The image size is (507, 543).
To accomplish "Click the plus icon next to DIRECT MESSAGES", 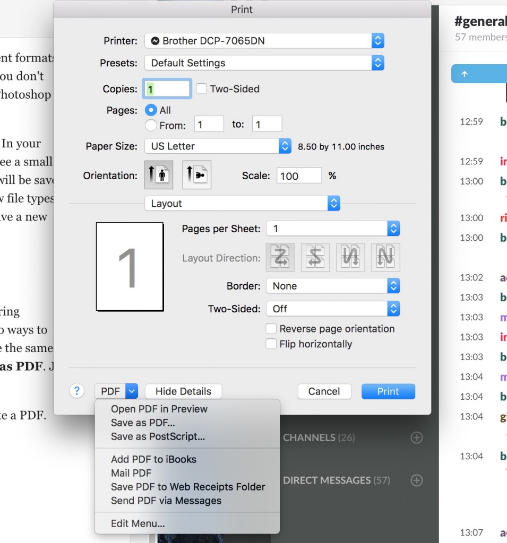I will 416,480.
